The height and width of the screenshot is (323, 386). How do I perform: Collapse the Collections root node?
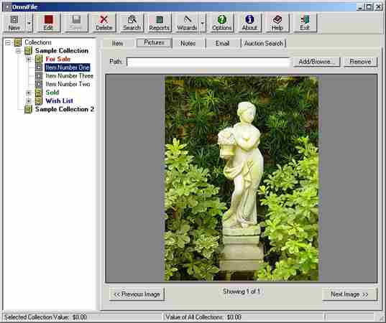pos(8,43)
